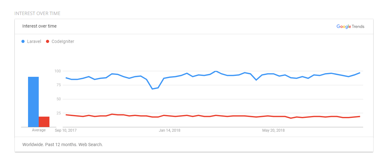Click the 50 y-axis label
This screenshot has width=388, height=158.
[58, 99]
